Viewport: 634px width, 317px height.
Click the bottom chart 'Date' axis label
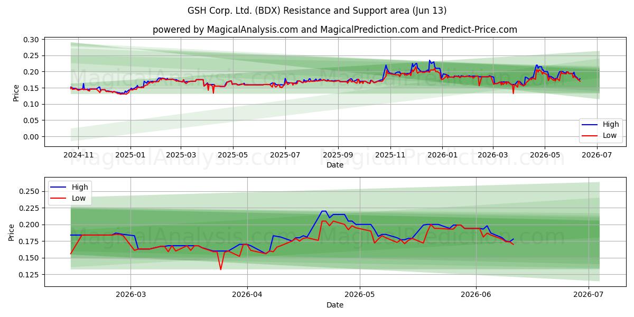(335, 305)
